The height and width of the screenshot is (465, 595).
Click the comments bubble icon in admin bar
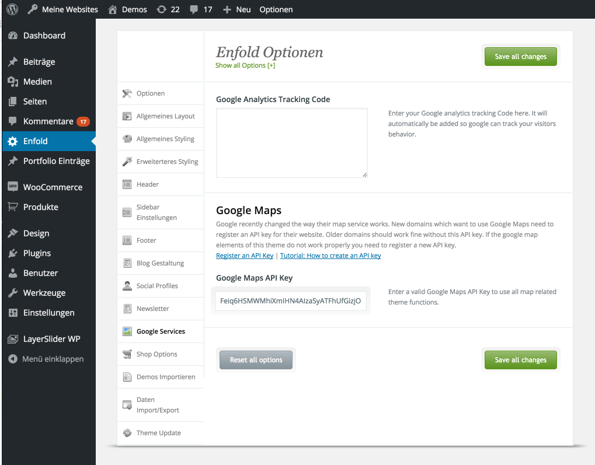pyautogui.click(x=194, y=9)
